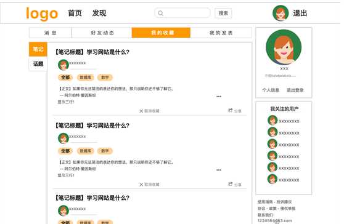Viewport: 344px width, 224px height.
Task: Click the contact email under 联系我们
Action: [x=275, y=220]
